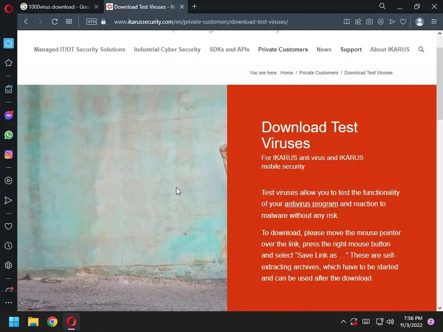Open the Opera main menu logo
This screenshot has width=443, height=332.
pyautogui.click(x=9, y=9)
